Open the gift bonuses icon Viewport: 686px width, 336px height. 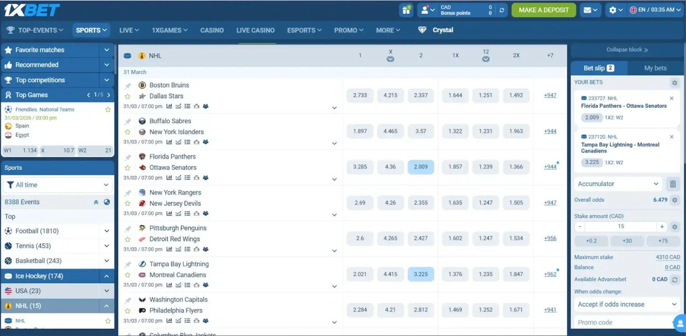[406, 10]
